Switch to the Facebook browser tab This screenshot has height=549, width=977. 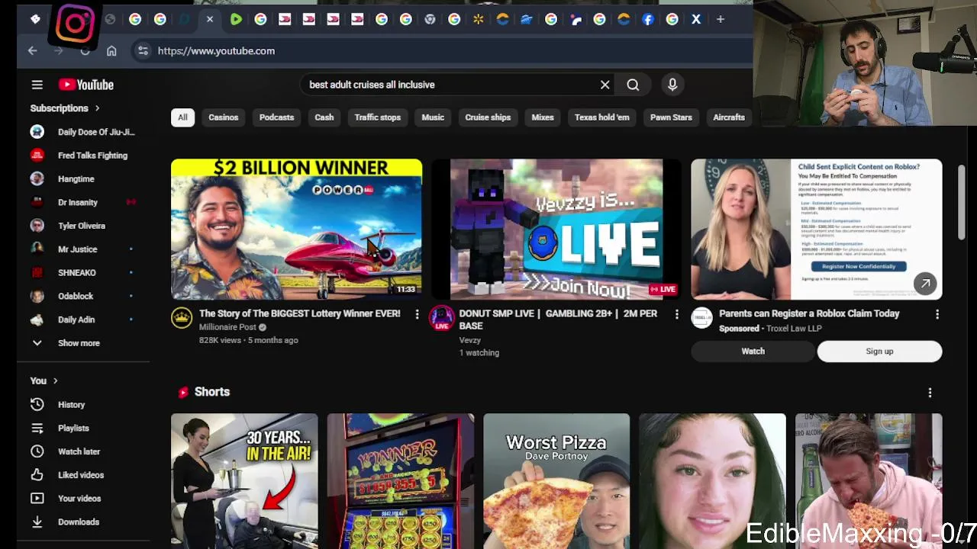pos(647,19)
